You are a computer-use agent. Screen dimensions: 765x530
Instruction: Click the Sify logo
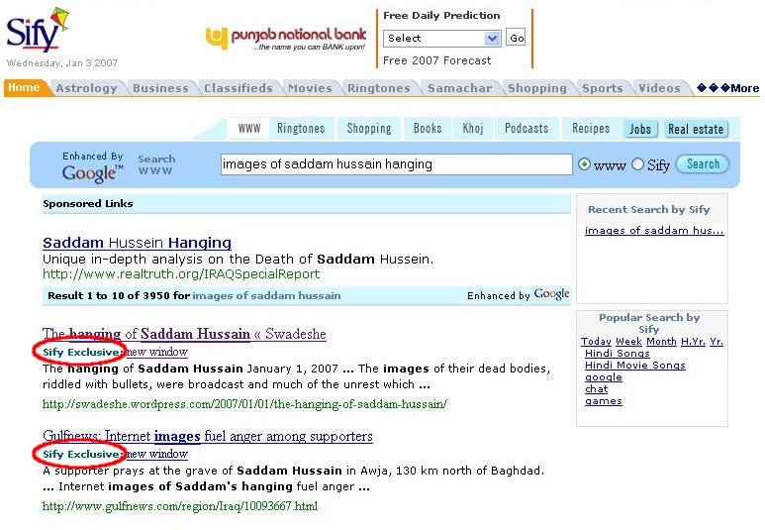coord(33,32)
